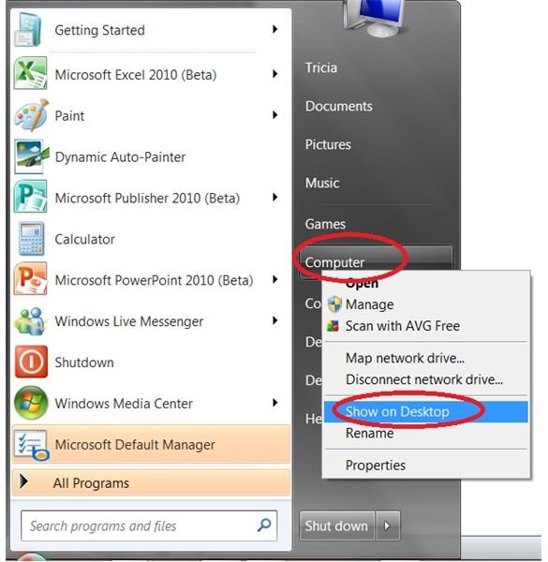Open Windows Media Center icon
This screenshot has width=548, height=562.
pyautogui.click(x=31, y=403)
